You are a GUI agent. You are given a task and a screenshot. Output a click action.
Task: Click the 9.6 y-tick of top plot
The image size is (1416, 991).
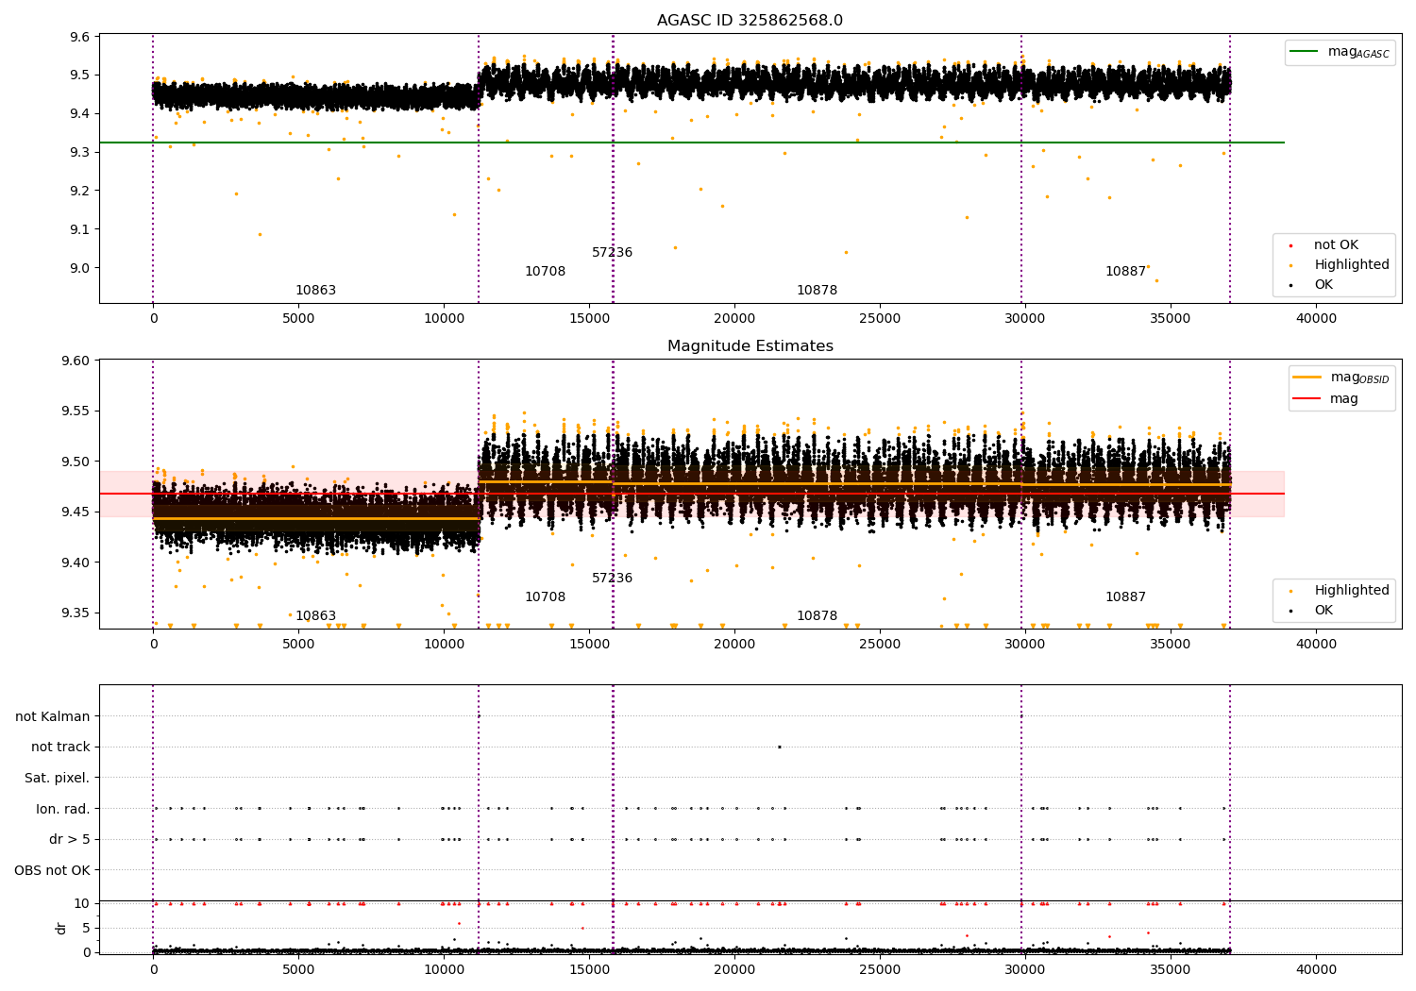pyautogui.click(x=80, y=37)
